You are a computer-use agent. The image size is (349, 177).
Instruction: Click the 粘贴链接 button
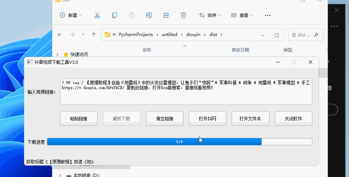(79, 119)
